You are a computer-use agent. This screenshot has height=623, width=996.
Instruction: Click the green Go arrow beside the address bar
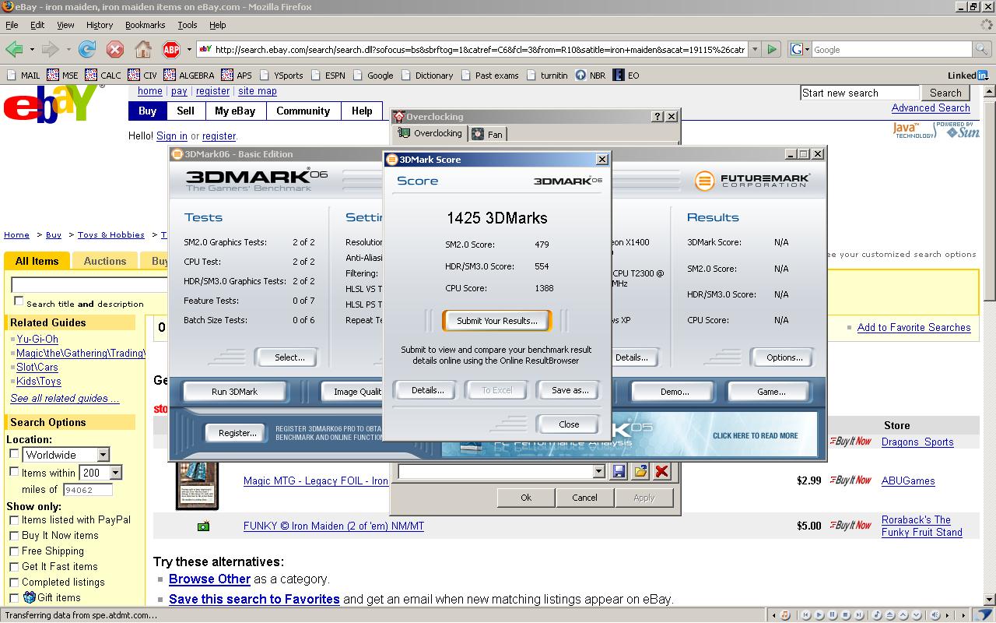tap(772, 49)
